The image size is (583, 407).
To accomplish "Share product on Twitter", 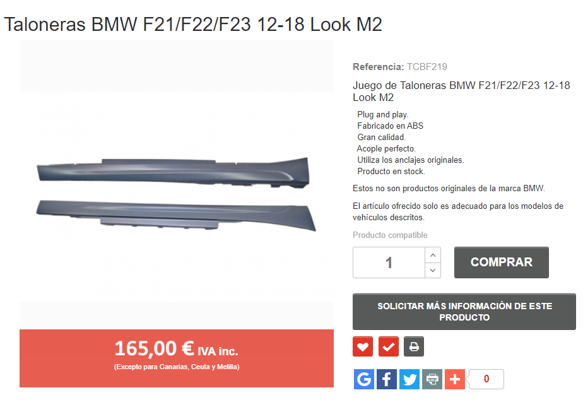I will 409,379.
